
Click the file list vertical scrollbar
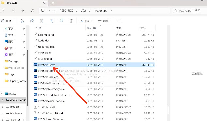pos(168,110)
